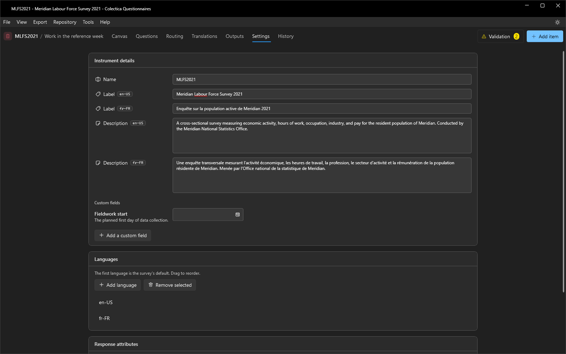Select the fr-FR language row
Image resolution: width=566 pixels, height=354 pixels.
283,318
